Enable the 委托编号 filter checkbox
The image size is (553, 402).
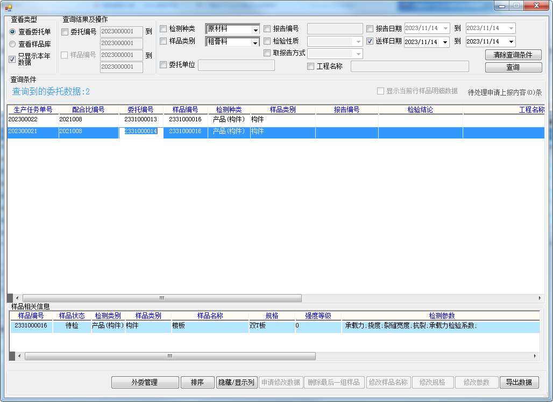(65, 32)
